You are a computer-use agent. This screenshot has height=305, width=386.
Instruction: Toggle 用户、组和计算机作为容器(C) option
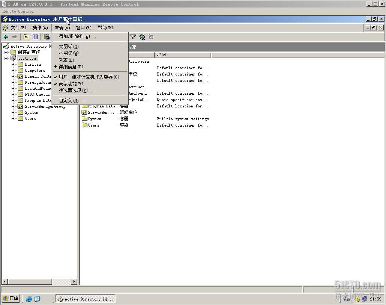click(x=90, y=77)
